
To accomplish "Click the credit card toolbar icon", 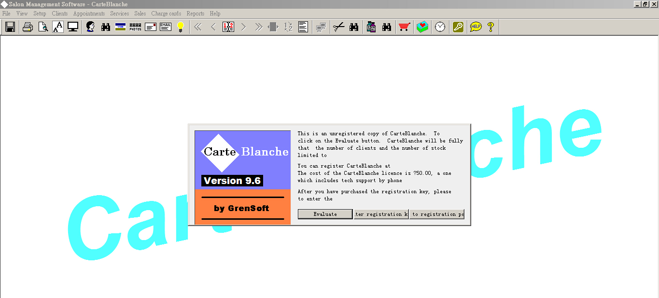I will coord(121,27).
